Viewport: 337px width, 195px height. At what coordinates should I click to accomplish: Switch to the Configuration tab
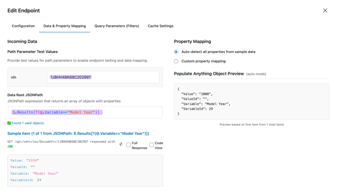pos(23,26)
